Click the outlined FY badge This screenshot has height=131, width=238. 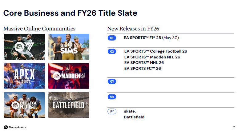point(112,111)
